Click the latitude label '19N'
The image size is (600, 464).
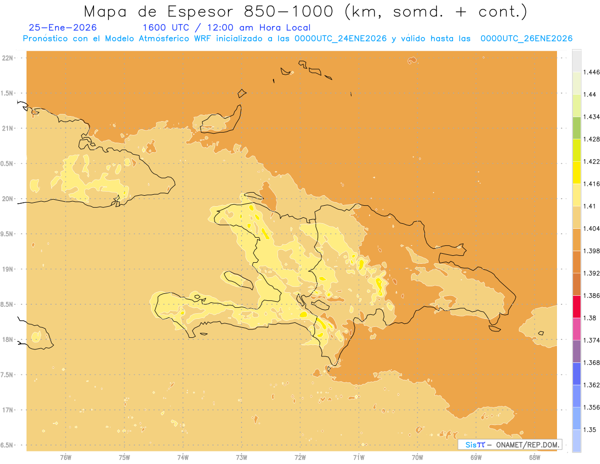click(x=7, y=269)
